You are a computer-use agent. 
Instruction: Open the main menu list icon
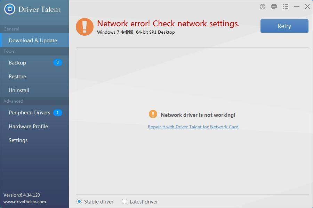pos(286,7)
